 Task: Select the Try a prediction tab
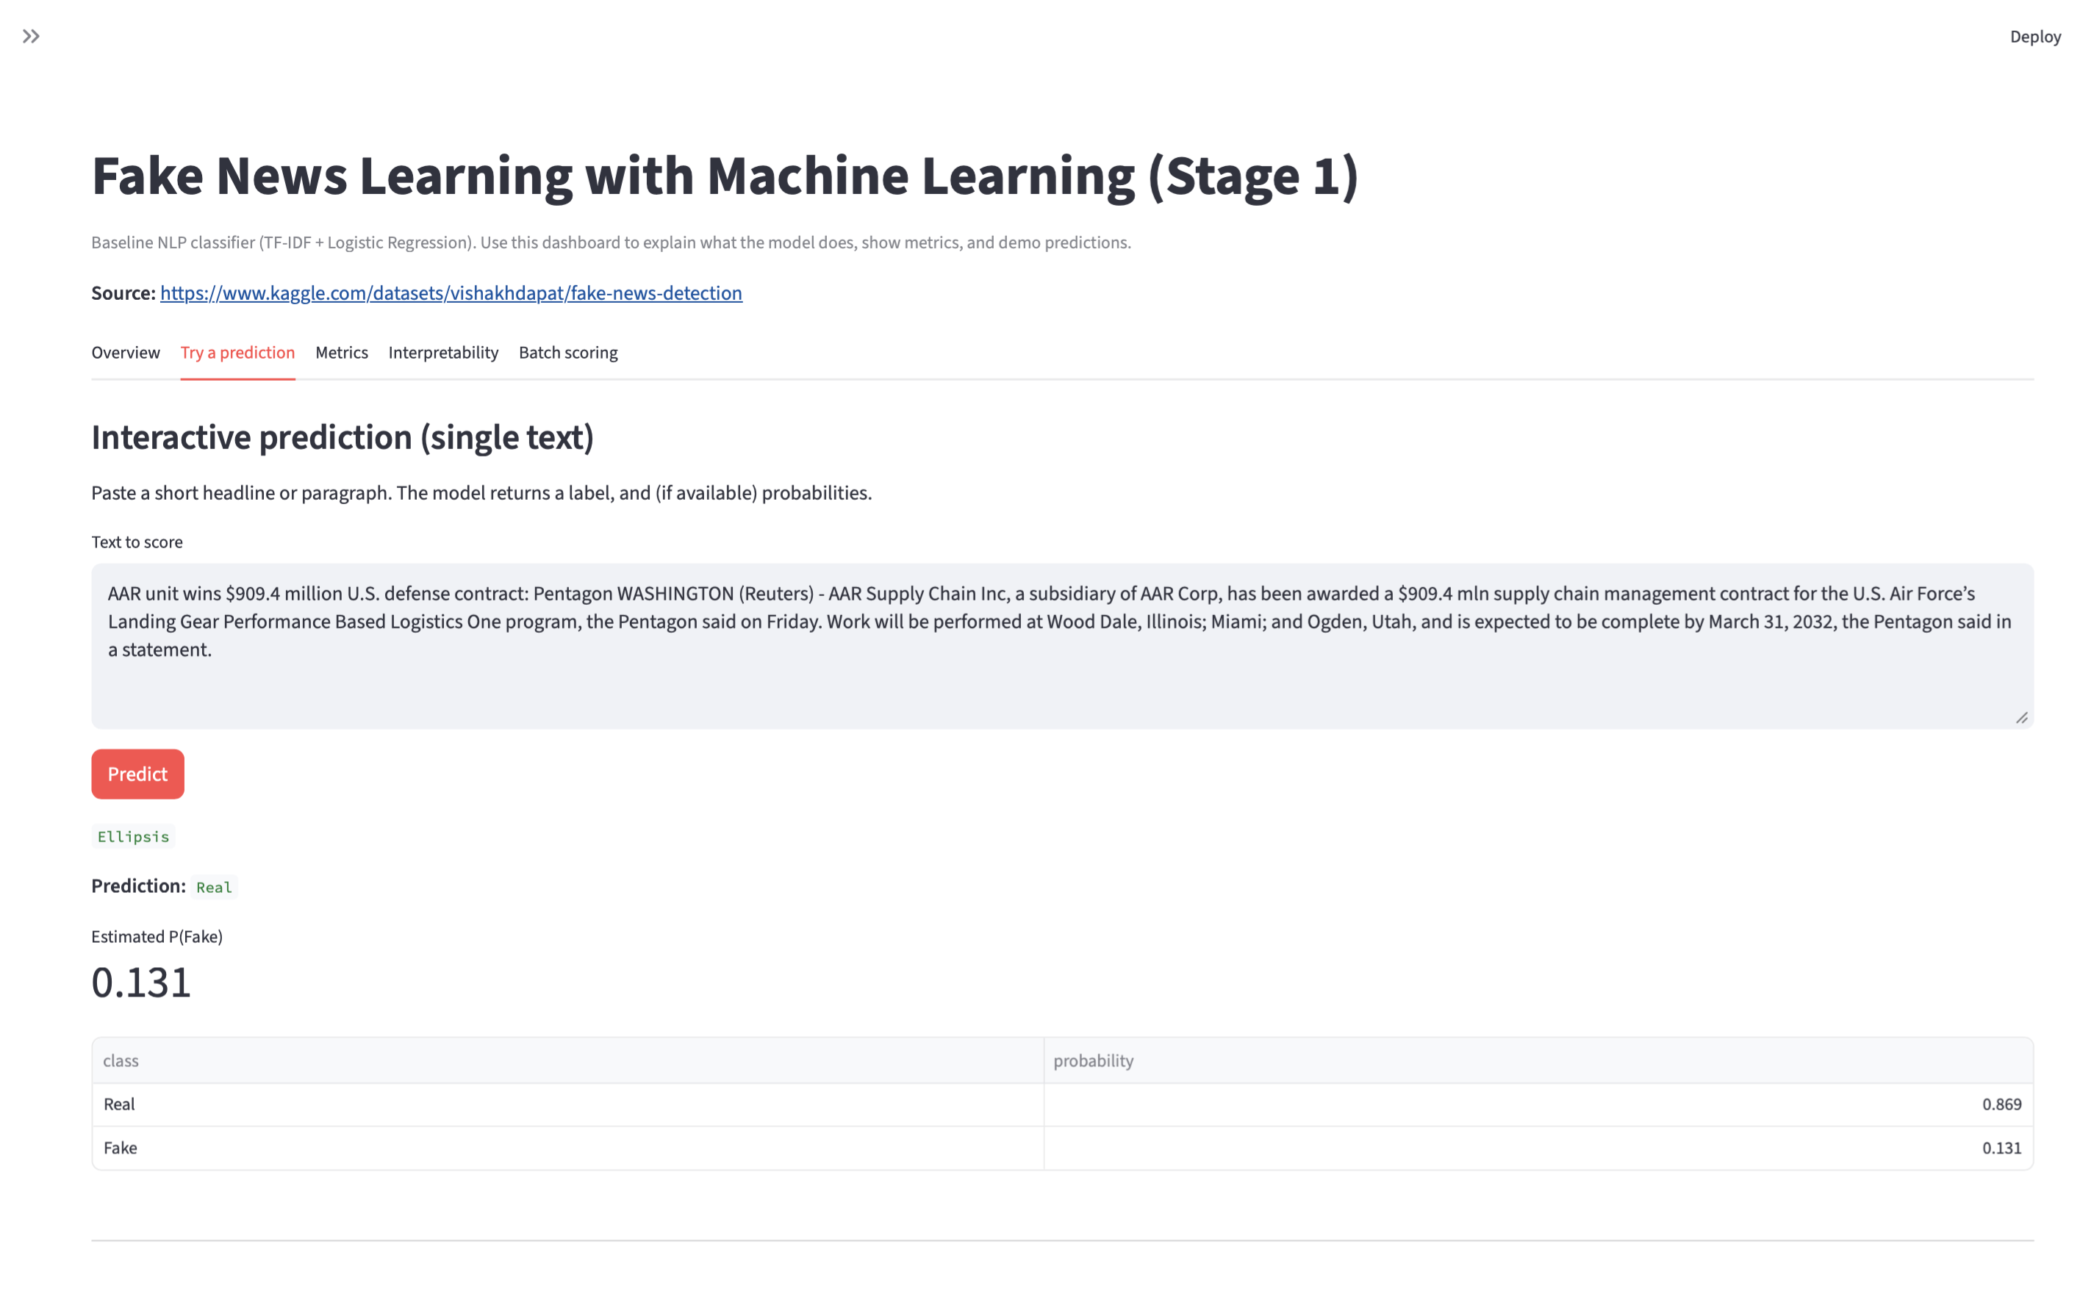237,352
